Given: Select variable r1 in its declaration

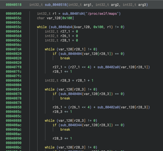Looking at the screenshot, I should [x=55, y=14].
